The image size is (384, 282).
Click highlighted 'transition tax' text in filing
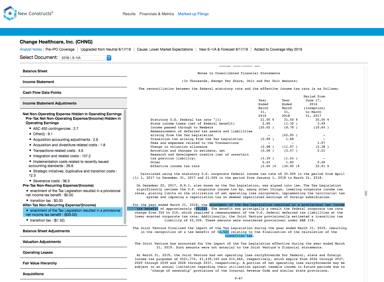coord(239,236)
